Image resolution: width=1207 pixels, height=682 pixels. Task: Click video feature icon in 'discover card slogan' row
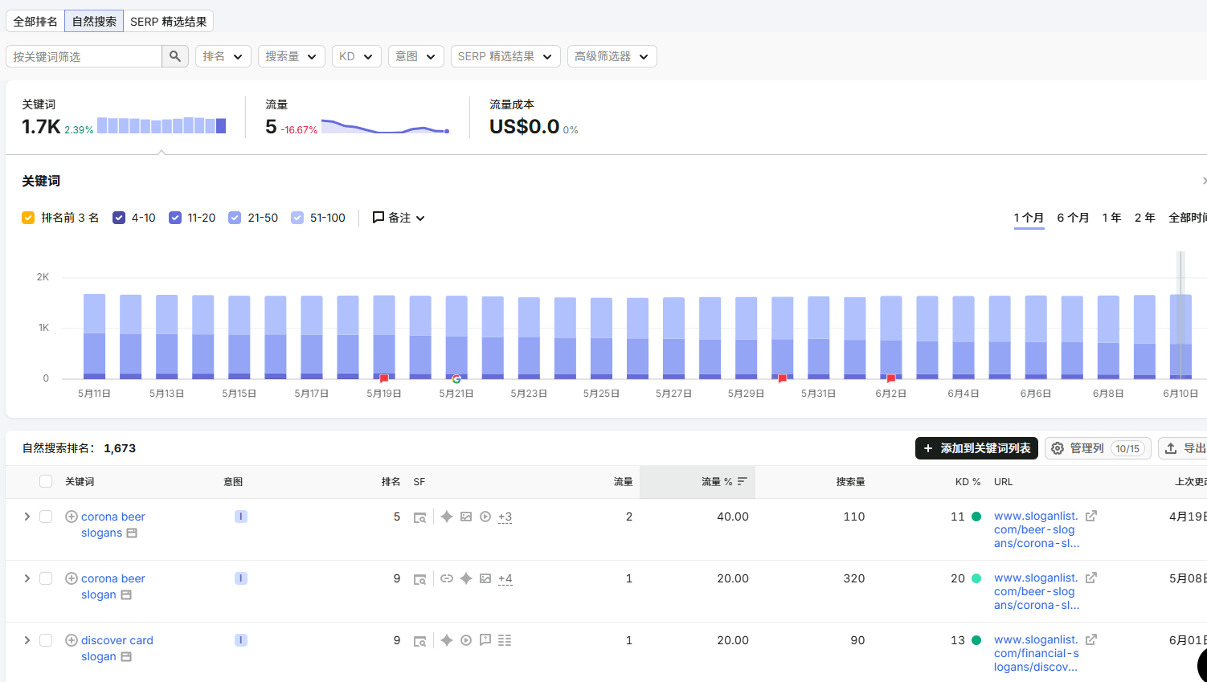pyautogui.click(x=466, y=640)
